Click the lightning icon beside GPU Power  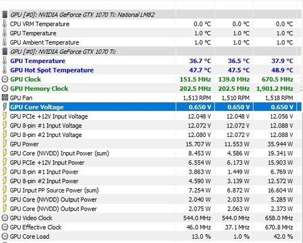pyautogui.click(x=4, y=144)
